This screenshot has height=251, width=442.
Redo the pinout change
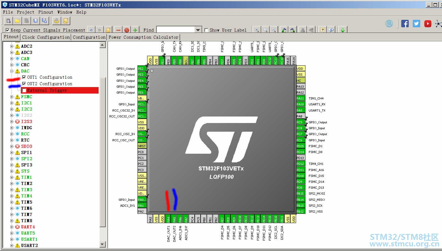point(100,30)
